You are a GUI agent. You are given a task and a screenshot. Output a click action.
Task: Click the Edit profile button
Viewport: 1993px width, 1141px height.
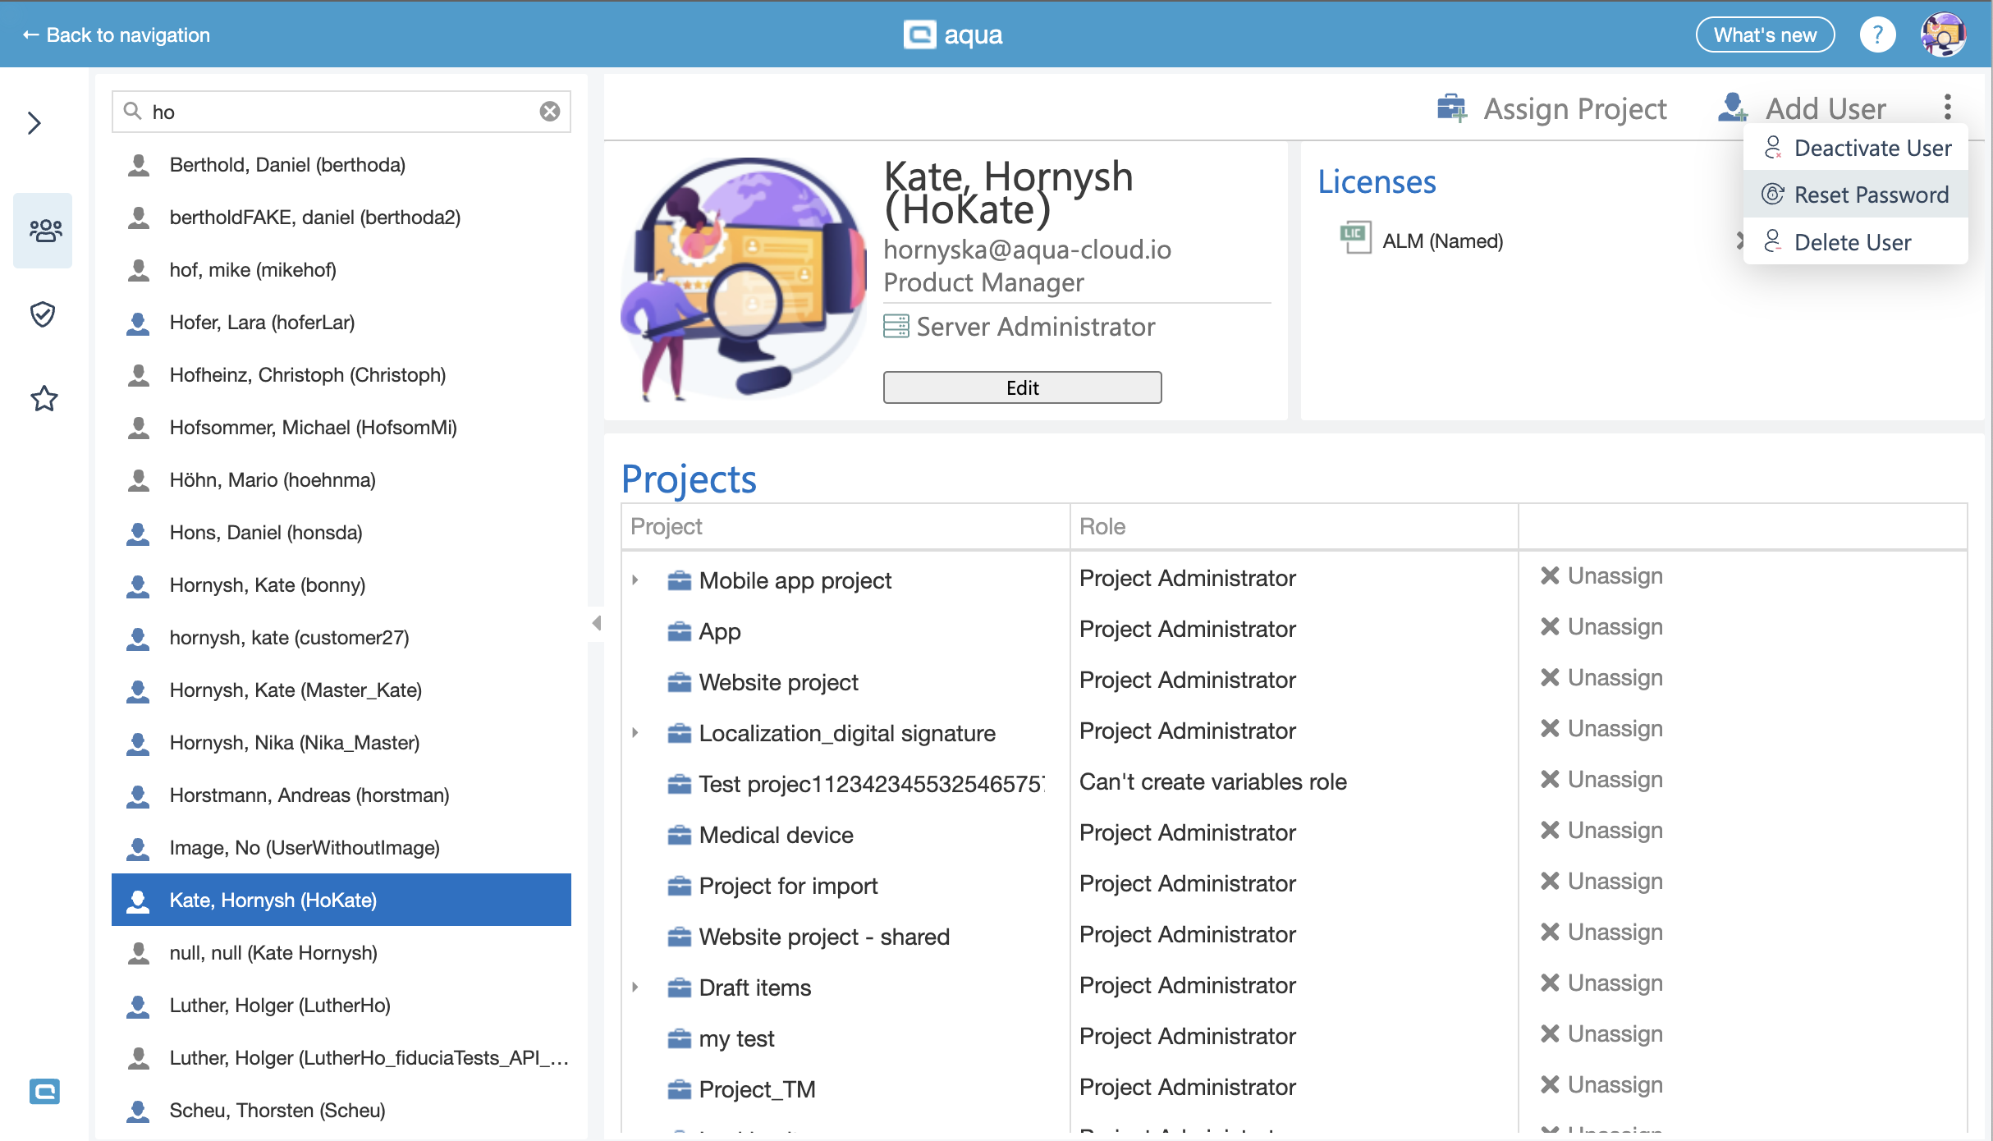point(1021,387)
